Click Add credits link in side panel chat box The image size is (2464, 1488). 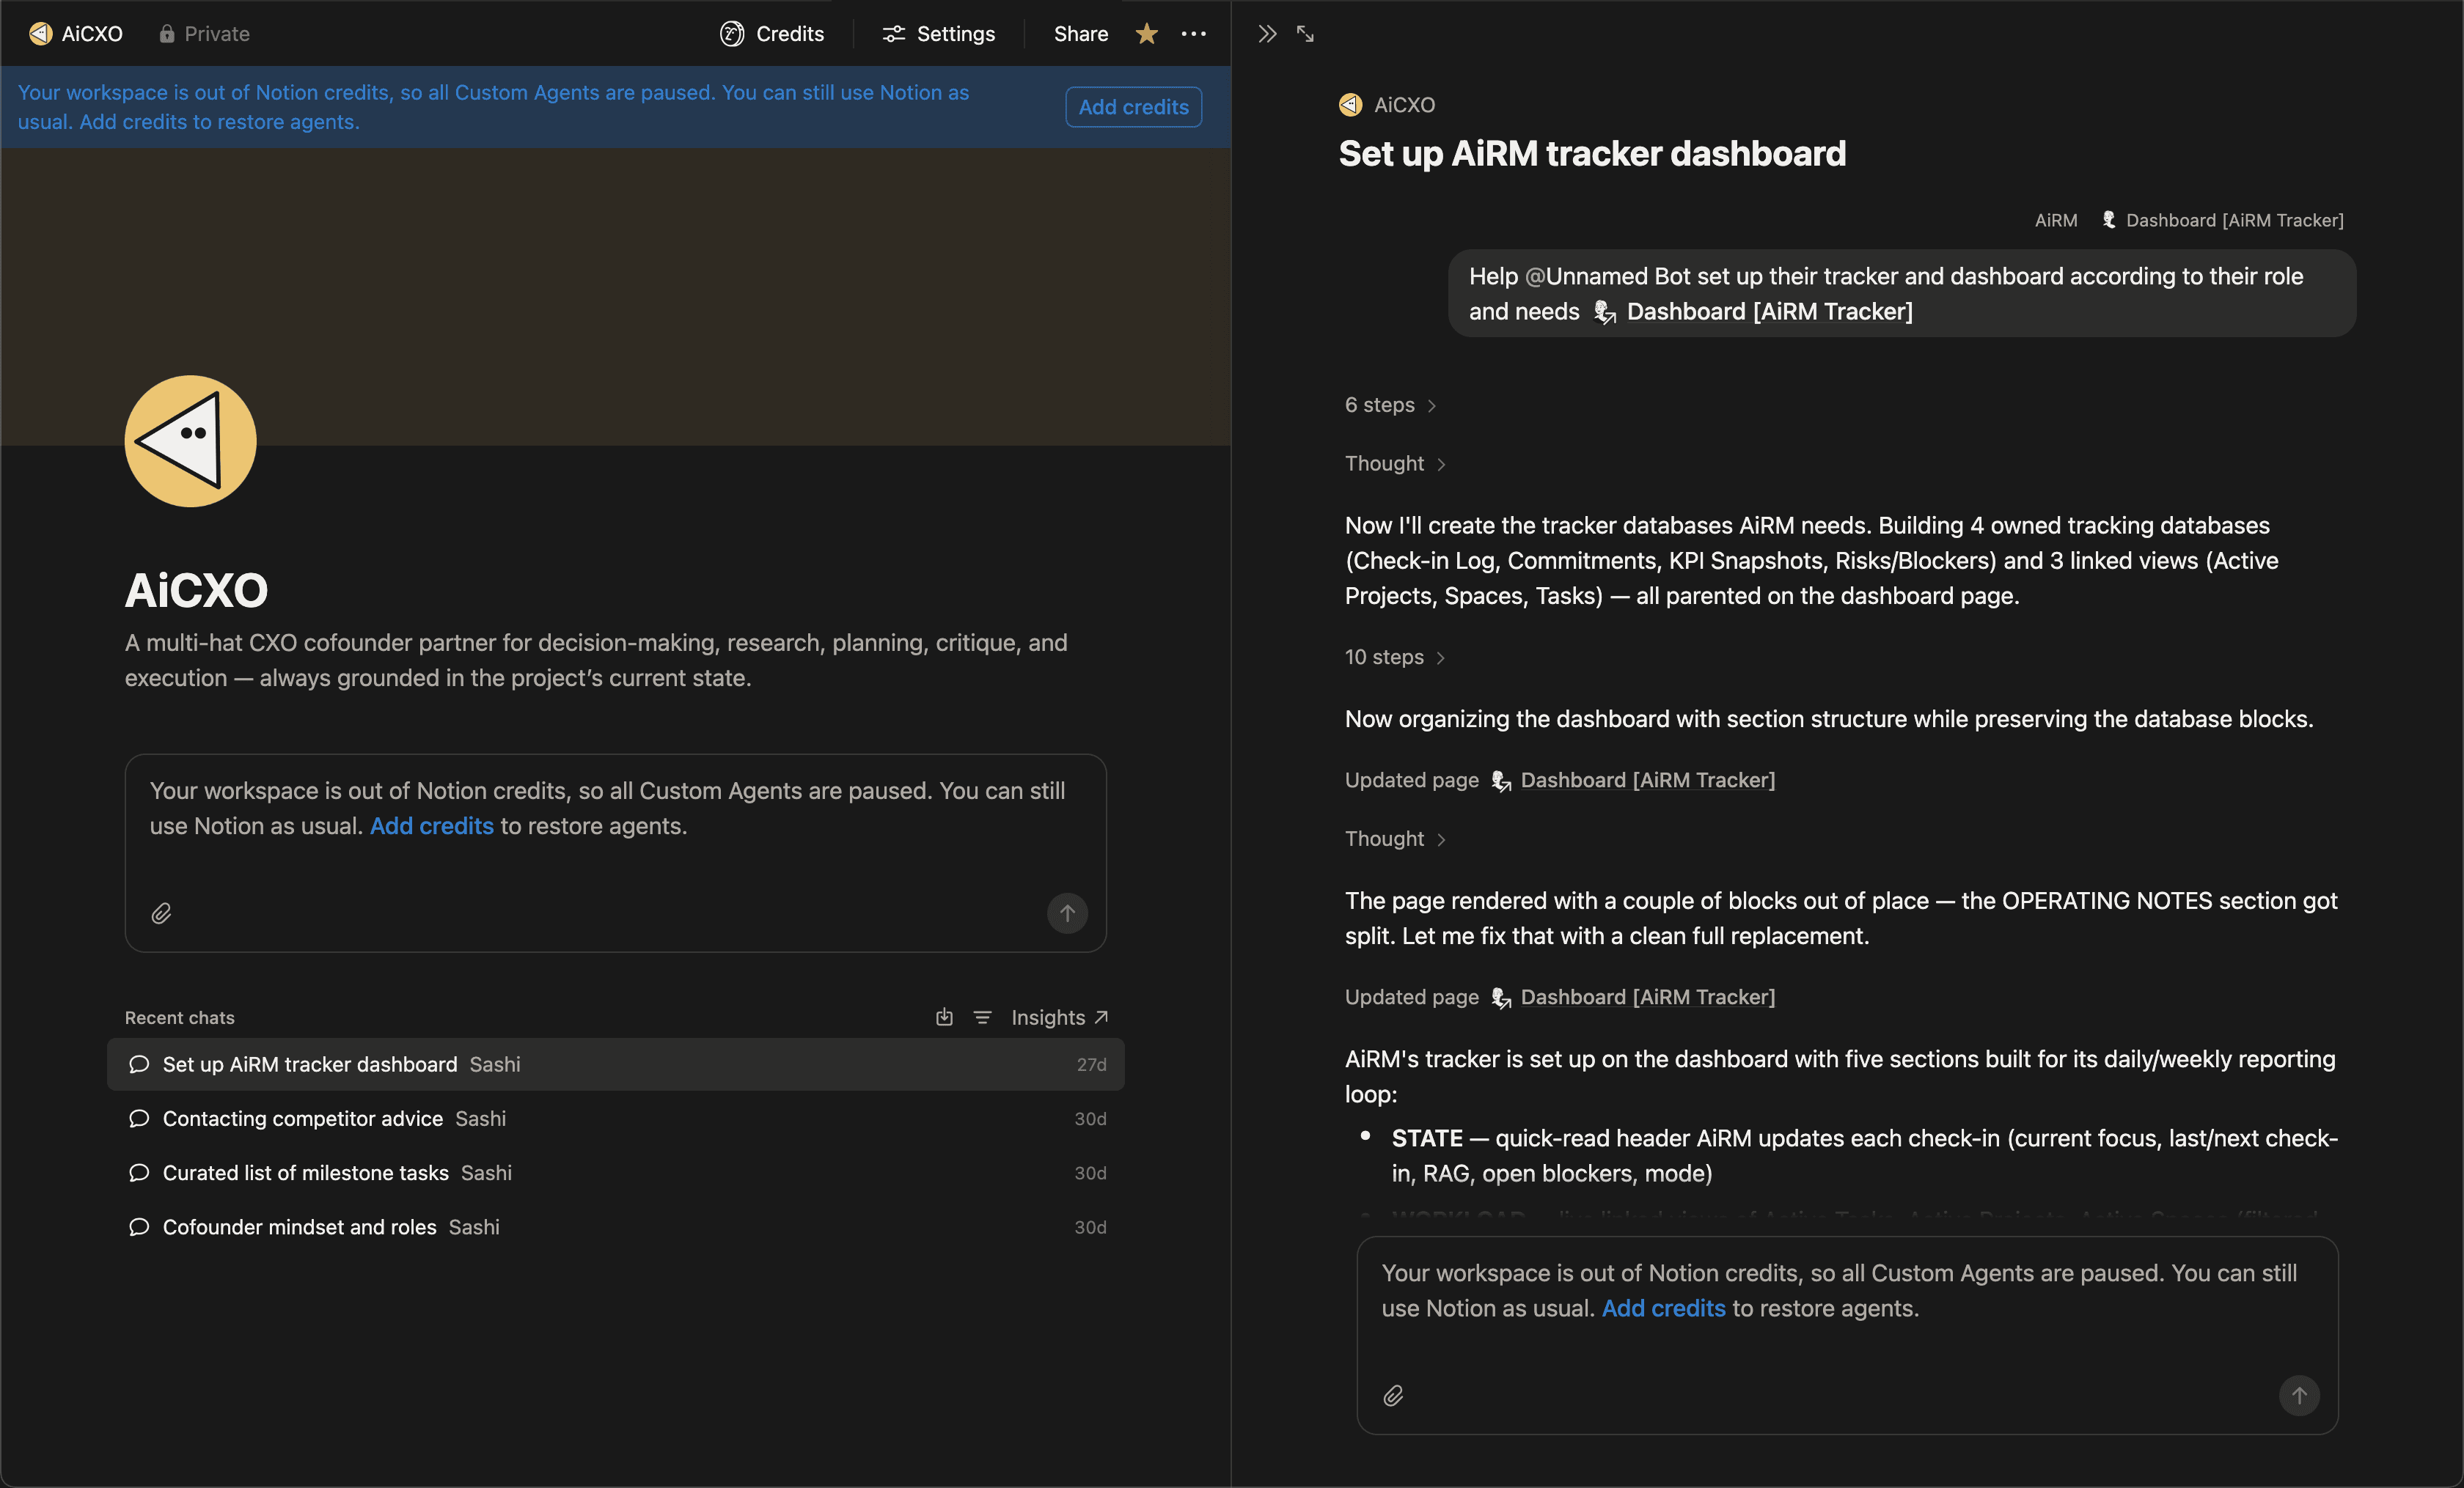coord(1663,1309)
